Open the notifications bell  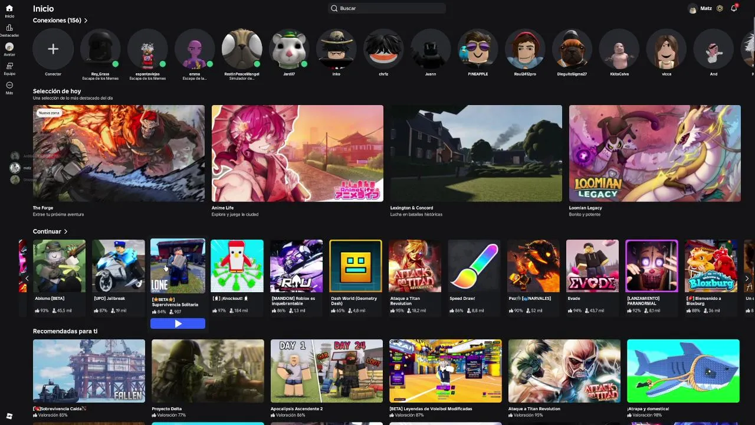734,8
